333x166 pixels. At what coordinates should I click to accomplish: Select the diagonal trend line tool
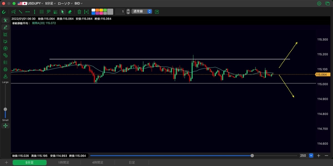(x=21, y=12)
